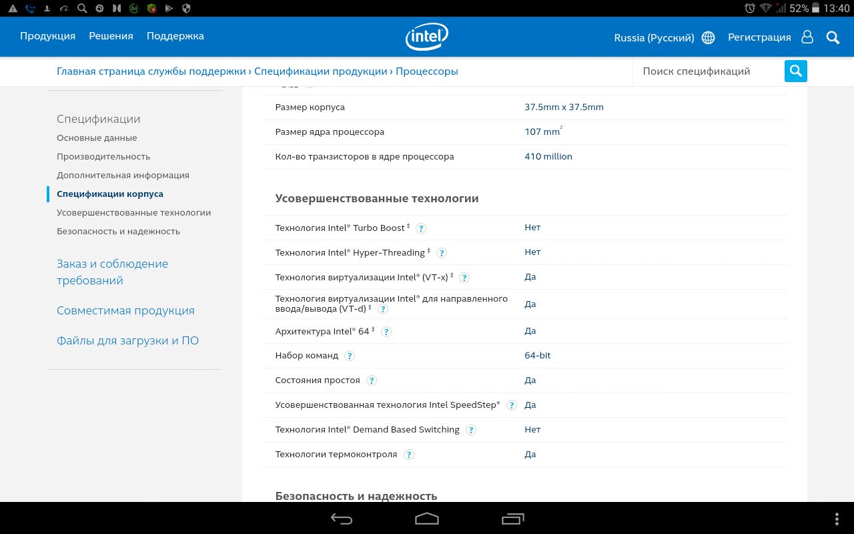Viewport: 854px width, 534px height.
Task: Open help icon for Turbo Boost technology
Action: tap(421, 228)
